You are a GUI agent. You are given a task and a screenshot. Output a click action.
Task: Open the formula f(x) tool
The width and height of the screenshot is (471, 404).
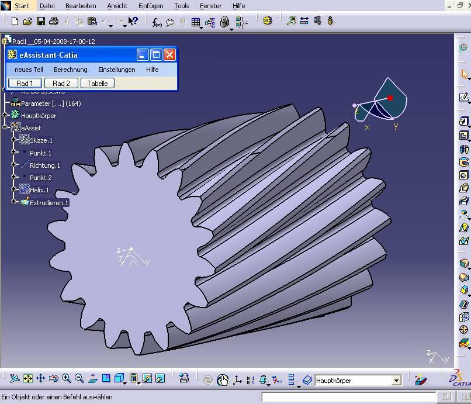(x=157, y=22)
